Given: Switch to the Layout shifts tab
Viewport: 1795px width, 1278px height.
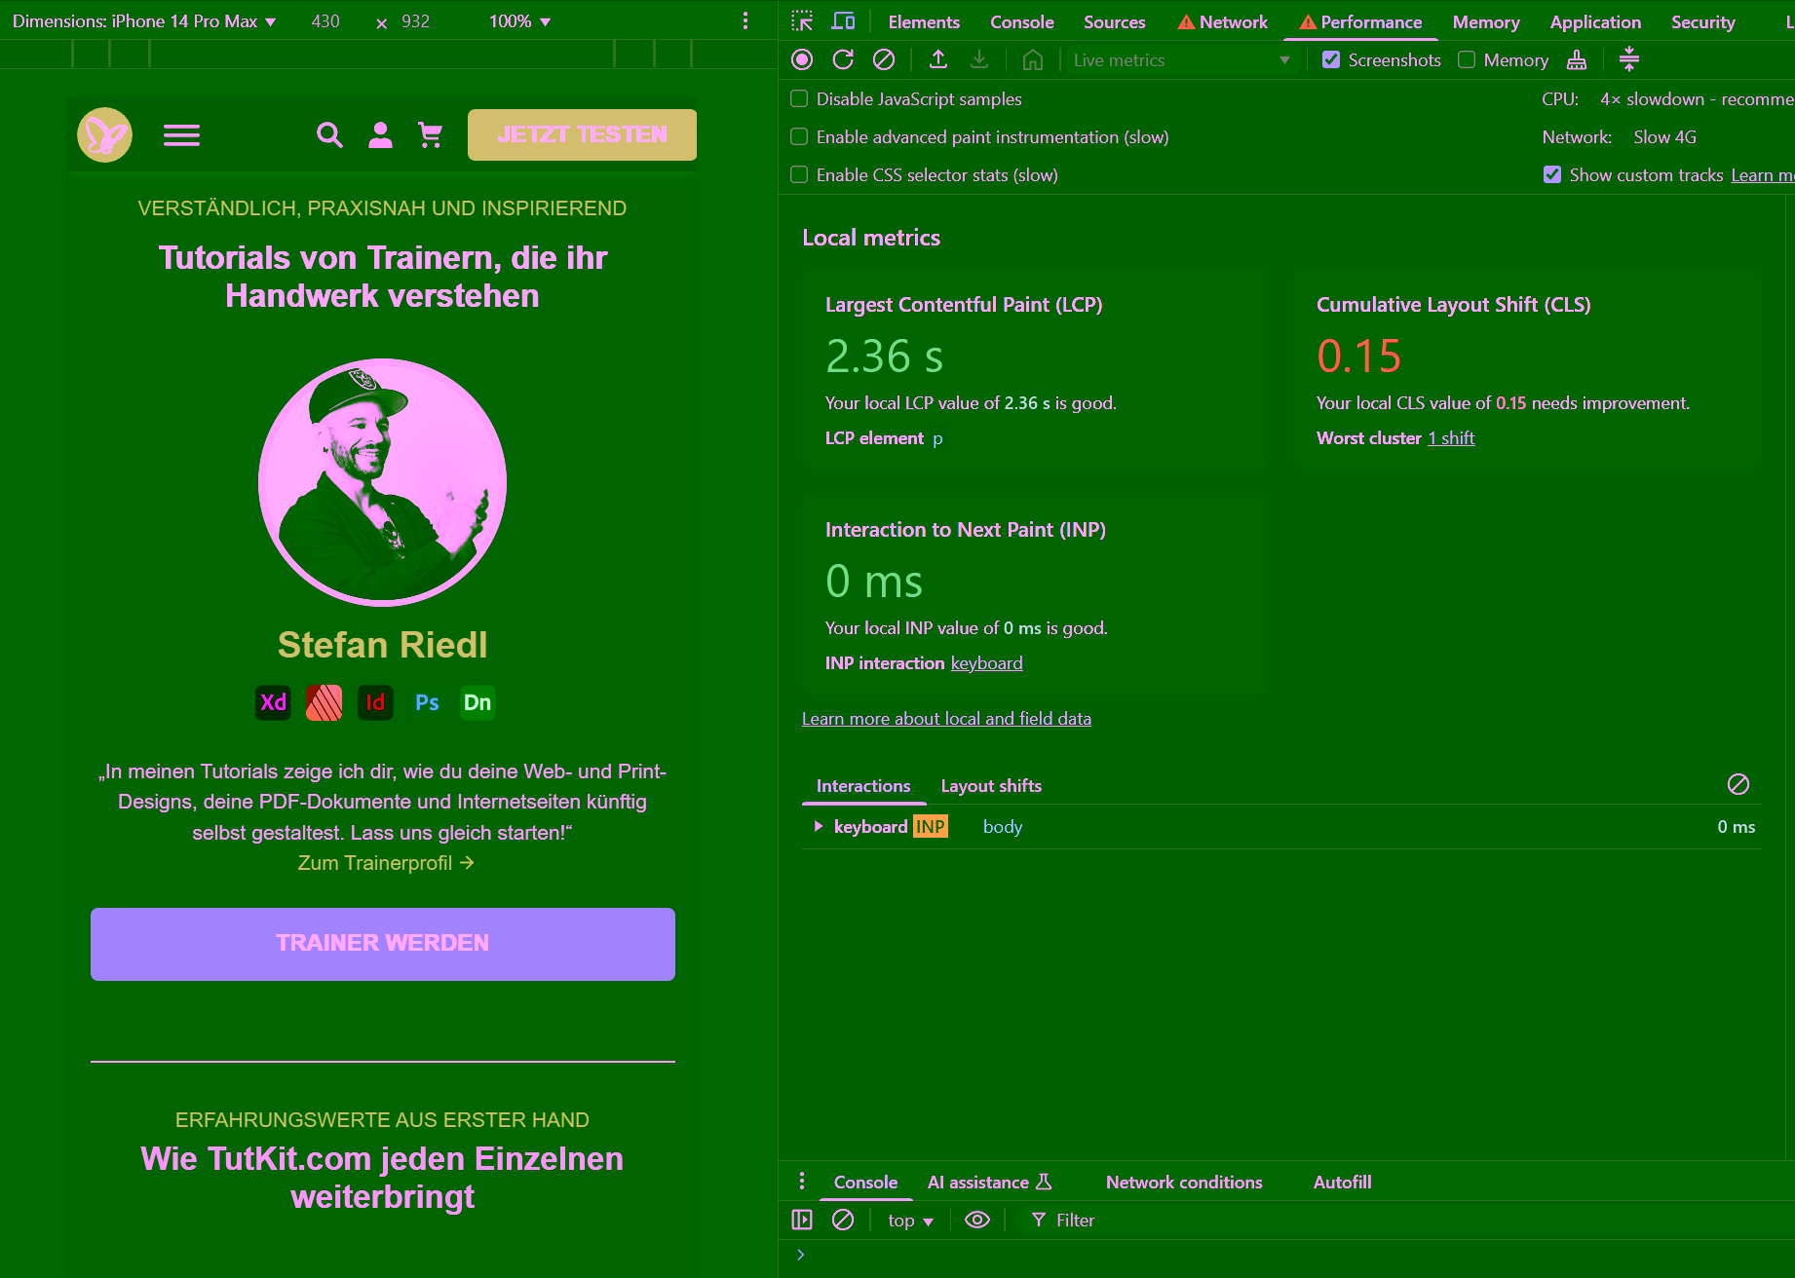Looking at the screenshot, I should [x=991, y=786].
